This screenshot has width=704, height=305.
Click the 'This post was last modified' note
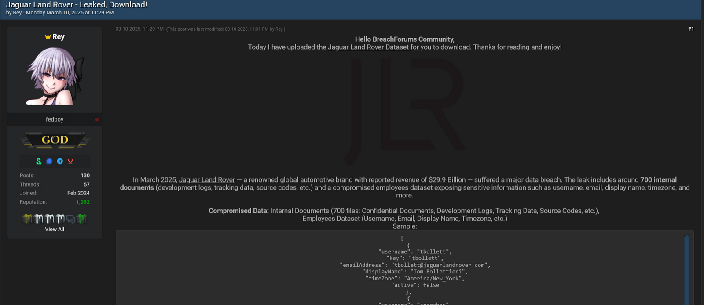click(226, 29)
